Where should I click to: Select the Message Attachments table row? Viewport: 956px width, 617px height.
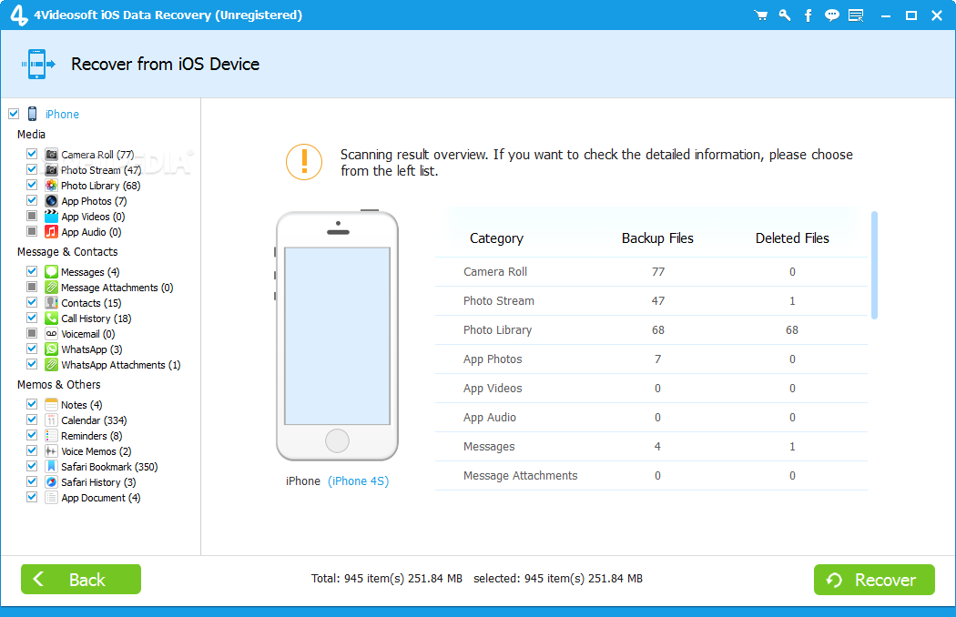[651, 476]
